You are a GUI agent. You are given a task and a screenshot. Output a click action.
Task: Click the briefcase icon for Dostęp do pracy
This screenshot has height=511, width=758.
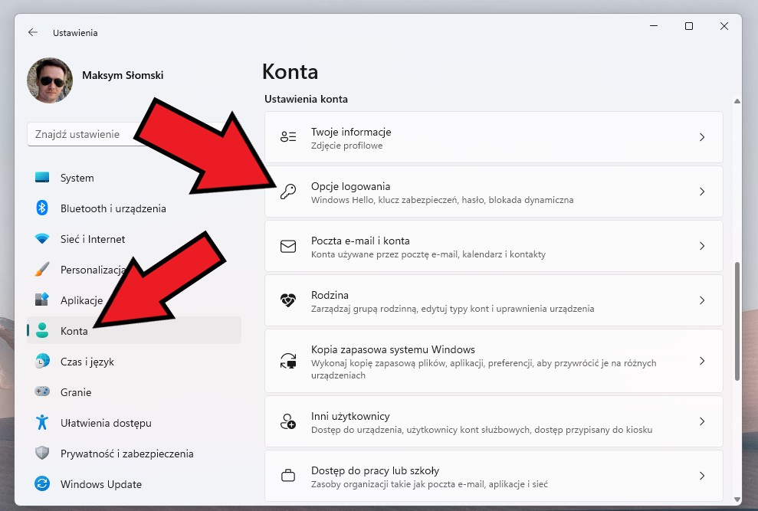tap(287, 475)
